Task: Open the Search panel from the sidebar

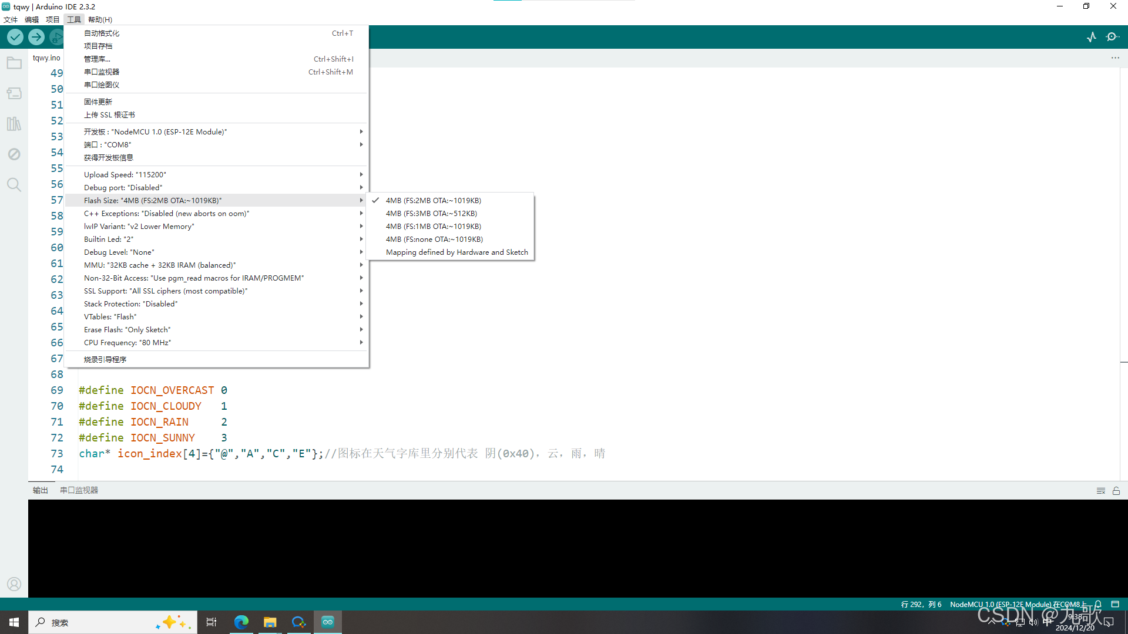Action: 14,184
